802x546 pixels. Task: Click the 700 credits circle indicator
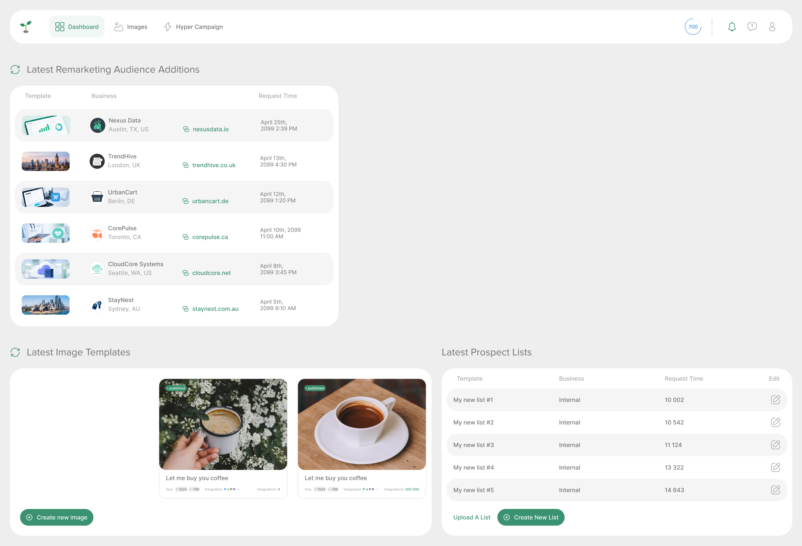(x=692, y=27)
